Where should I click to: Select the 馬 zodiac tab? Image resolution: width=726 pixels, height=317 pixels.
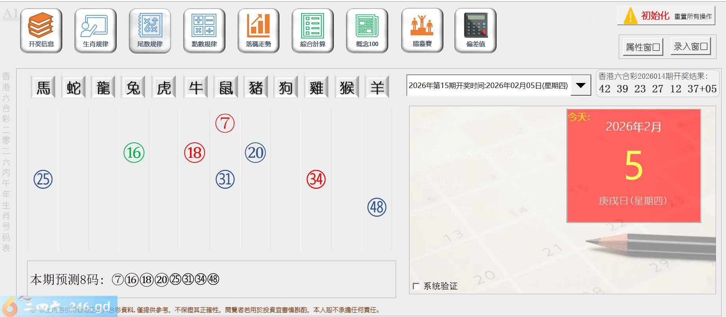pyautogui.click(x=43, y=87)
